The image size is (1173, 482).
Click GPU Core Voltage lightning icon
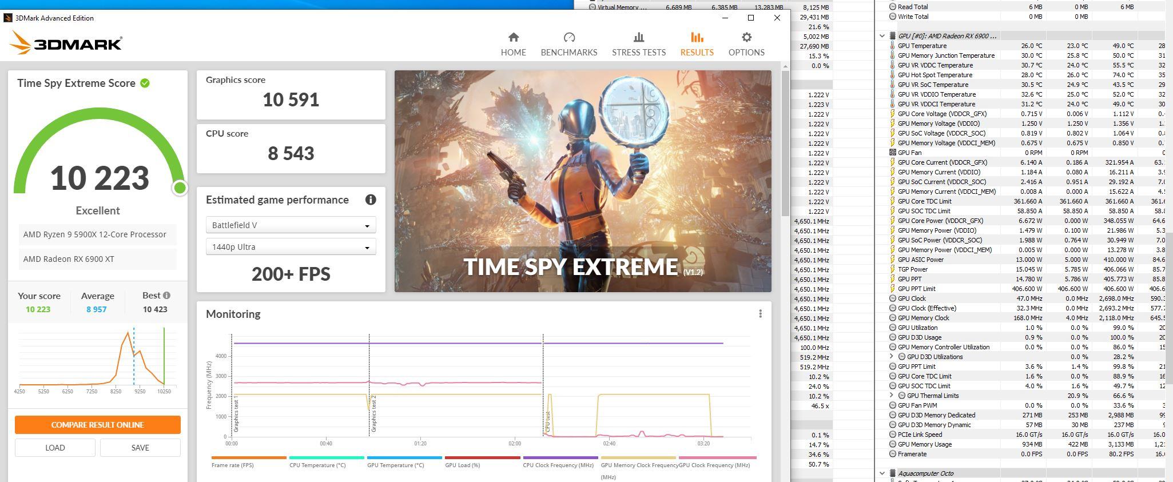click(893, 114)
